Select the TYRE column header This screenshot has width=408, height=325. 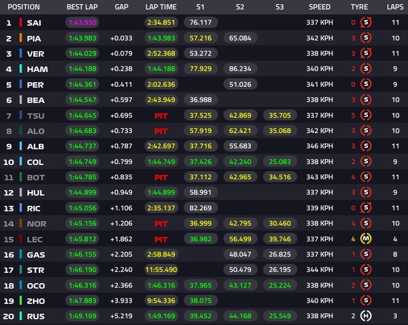coord(359,7)
